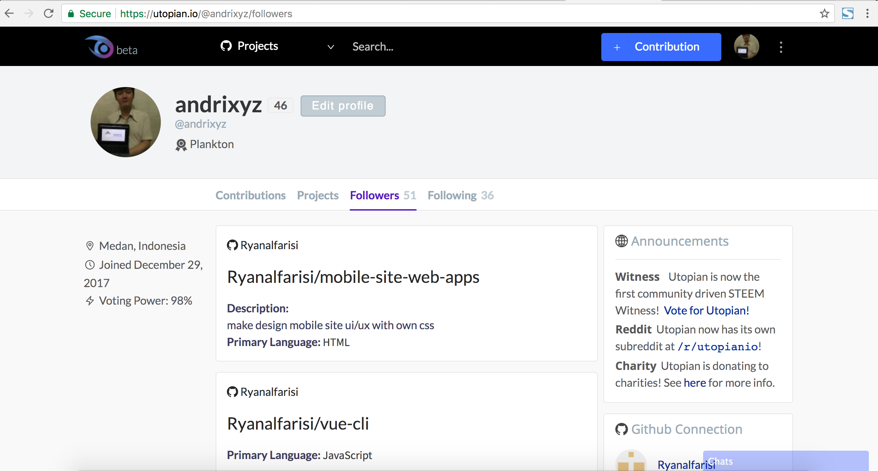Screen dimensions: 878x471
Task: Switch to the Projects tab
Action: point(318,195)
